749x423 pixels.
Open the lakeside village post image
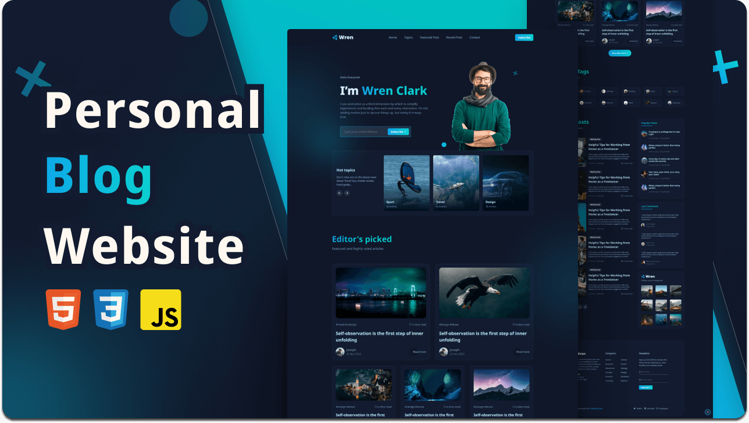[x=363, y=385]
